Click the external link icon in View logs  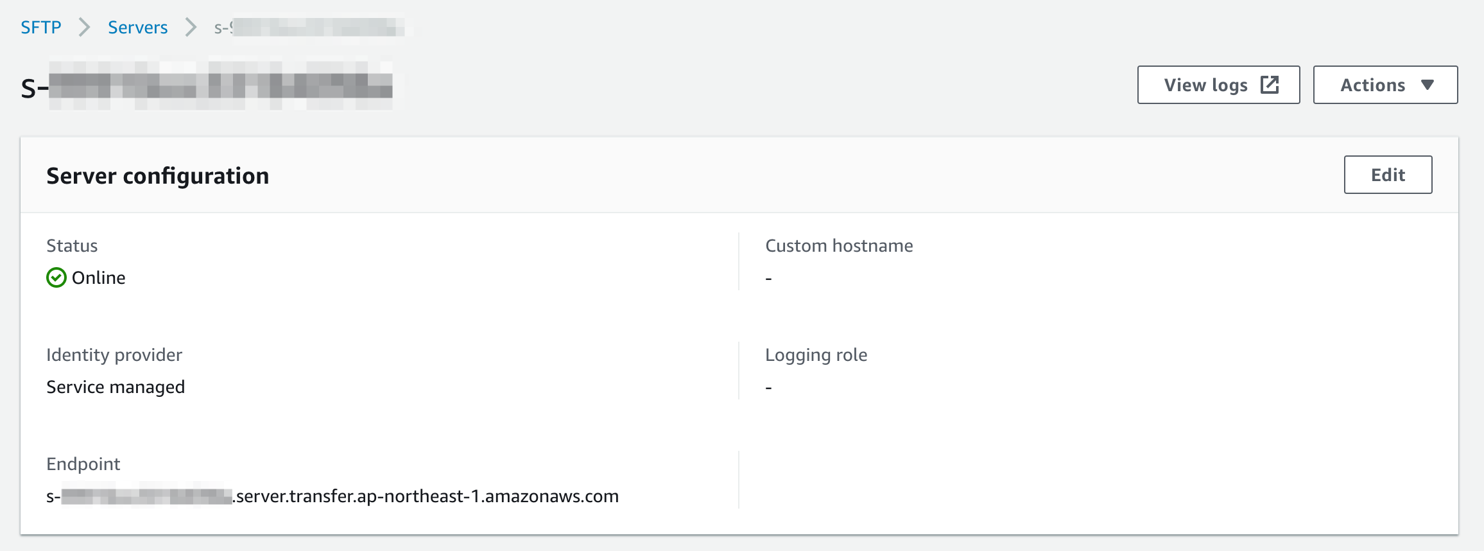(1270, 85)
